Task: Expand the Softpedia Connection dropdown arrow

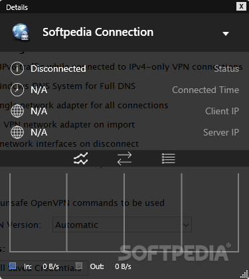Action: coord(226,34)
